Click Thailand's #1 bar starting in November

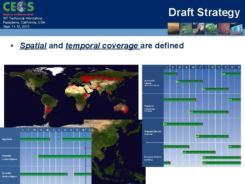234,99
